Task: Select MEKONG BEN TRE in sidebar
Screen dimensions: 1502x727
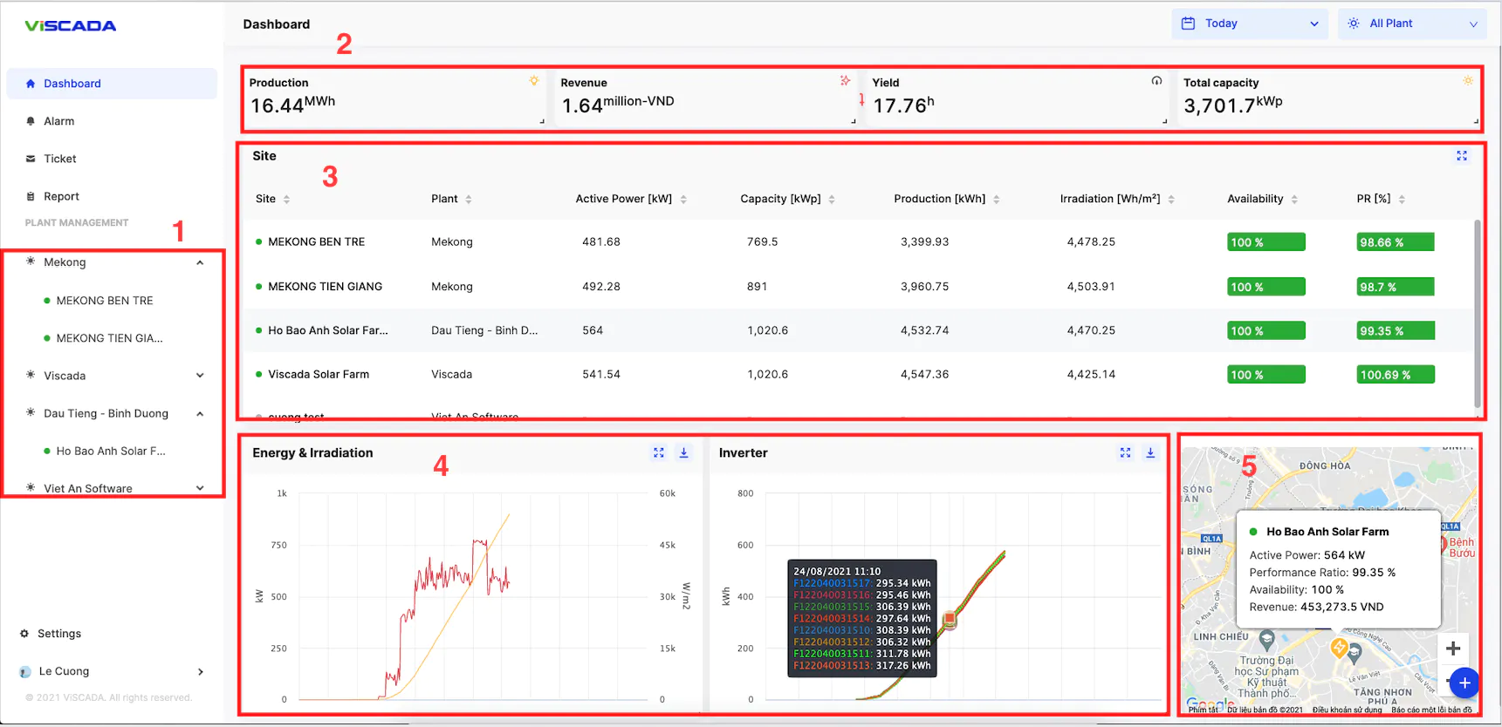Action: (x=105, y=301)
